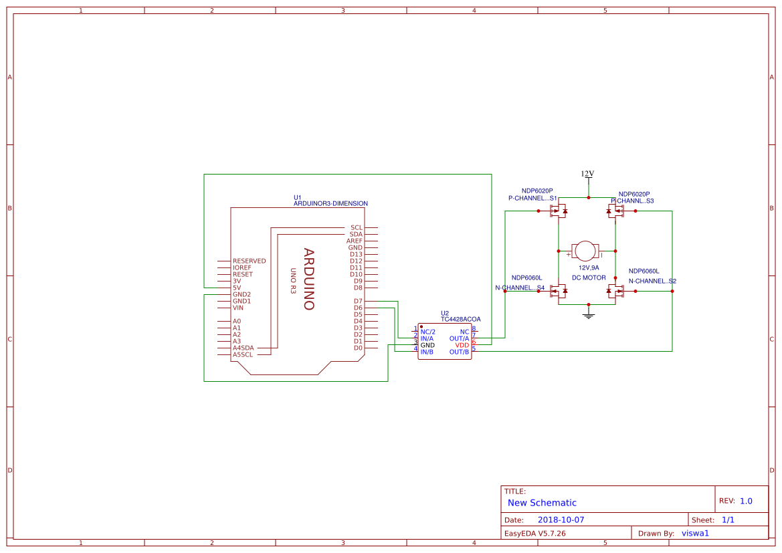Click the sheet number 1/1

click(x=728, y=520)
